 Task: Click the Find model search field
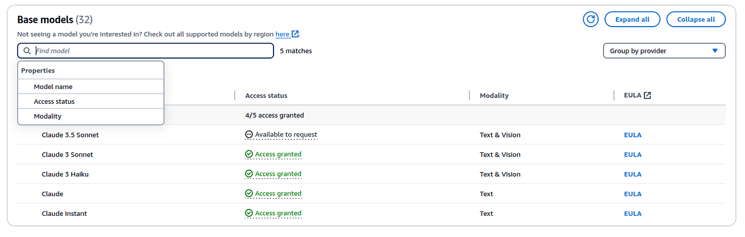point(145,51)
